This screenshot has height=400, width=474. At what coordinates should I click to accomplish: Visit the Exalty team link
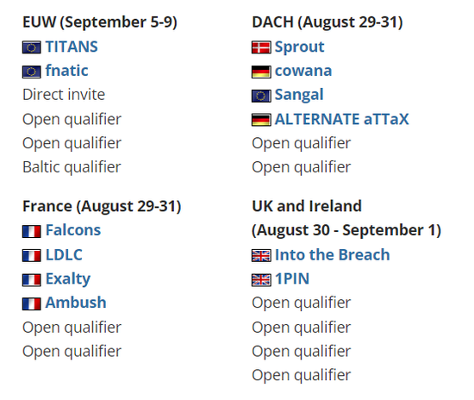[x=68, y=279]
